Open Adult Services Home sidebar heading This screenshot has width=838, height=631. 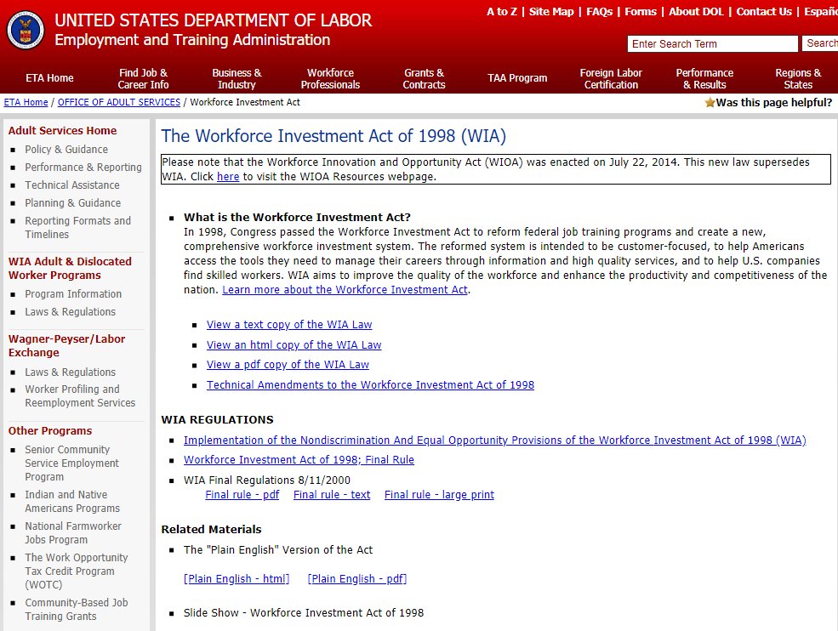[x=62, y=130]
